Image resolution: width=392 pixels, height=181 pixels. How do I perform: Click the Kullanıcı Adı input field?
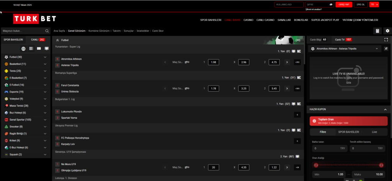pyautogui.click(x=289, y=5)
